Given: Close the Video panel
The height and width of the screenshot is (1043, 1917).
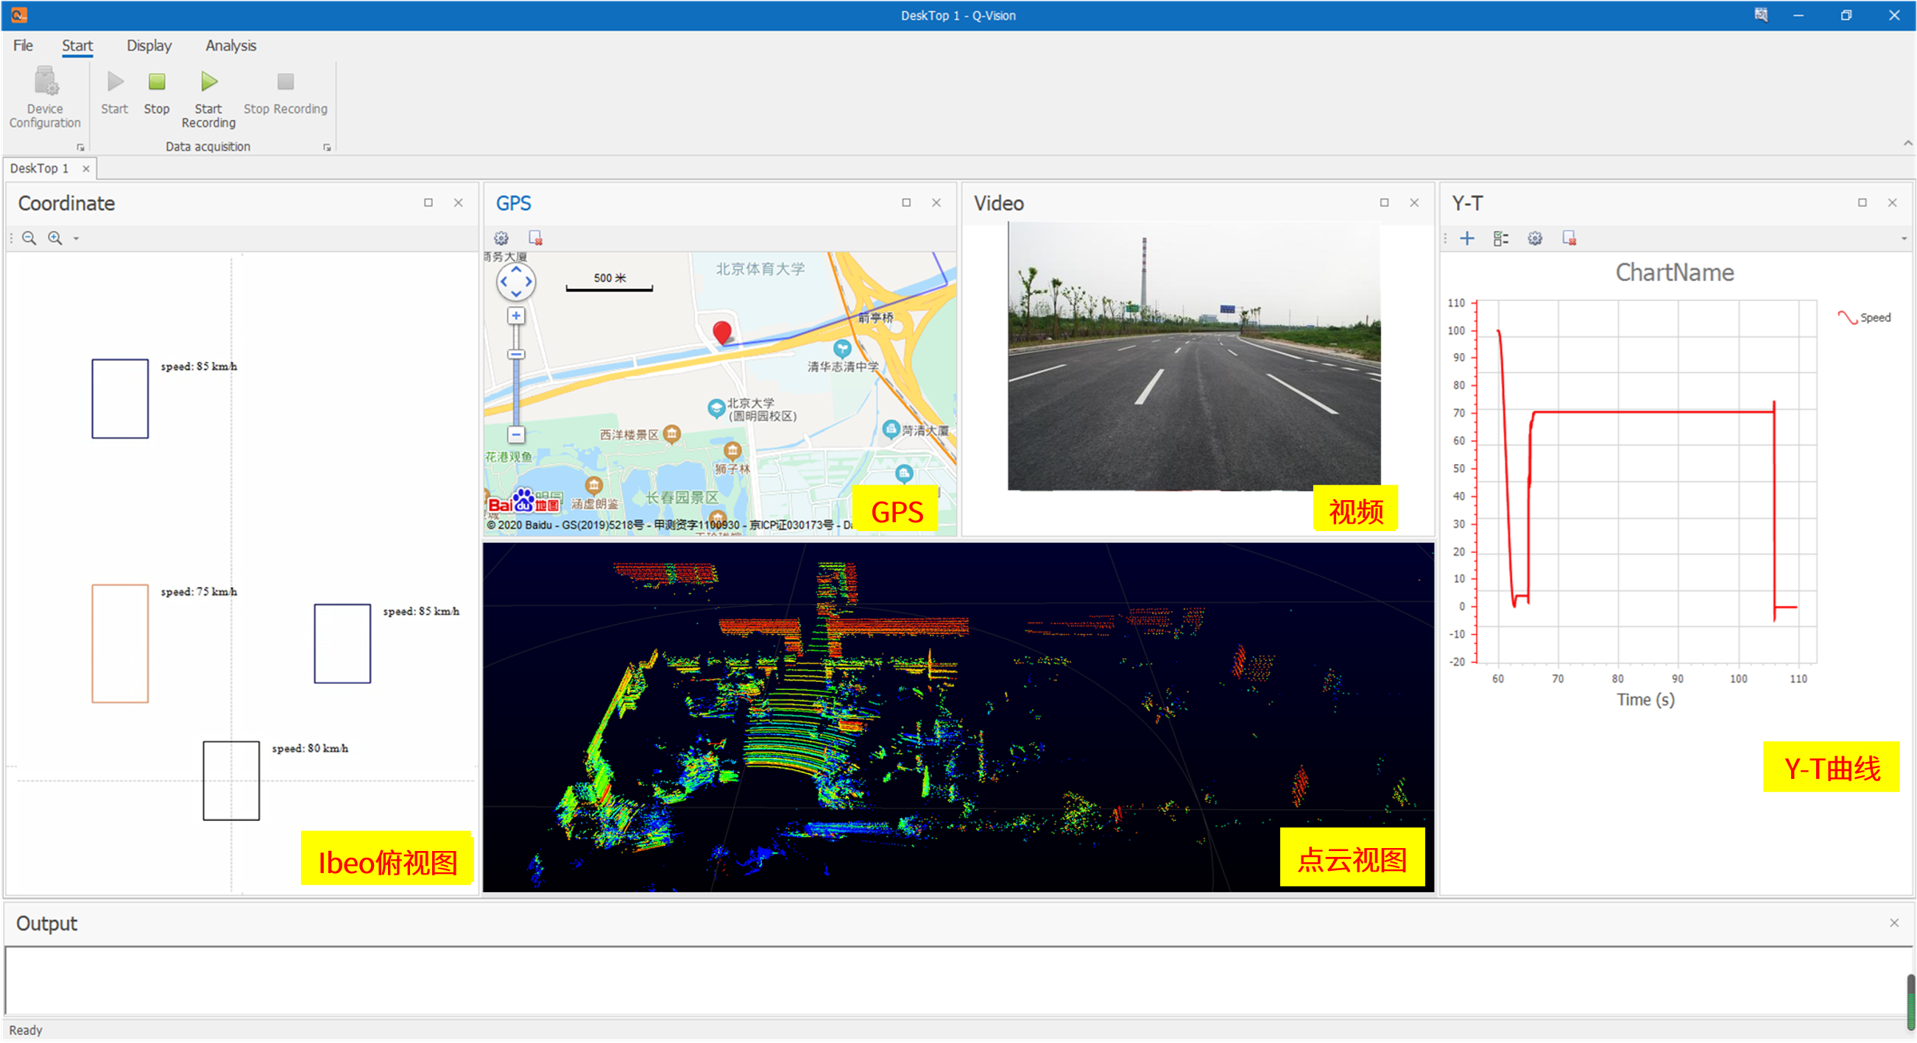Looking at the screenshot, I should (x=1414, y=202).
